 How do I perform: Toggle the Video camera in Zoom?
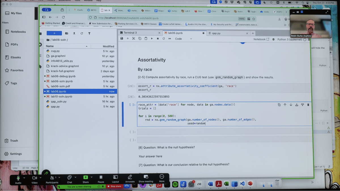pos(35,178)
